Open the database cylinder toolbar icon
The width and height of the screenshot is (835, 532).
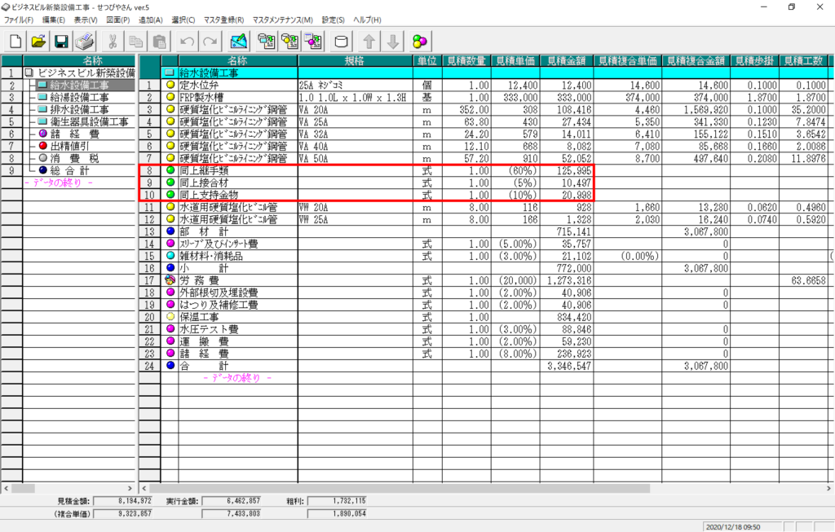point(341,42)
